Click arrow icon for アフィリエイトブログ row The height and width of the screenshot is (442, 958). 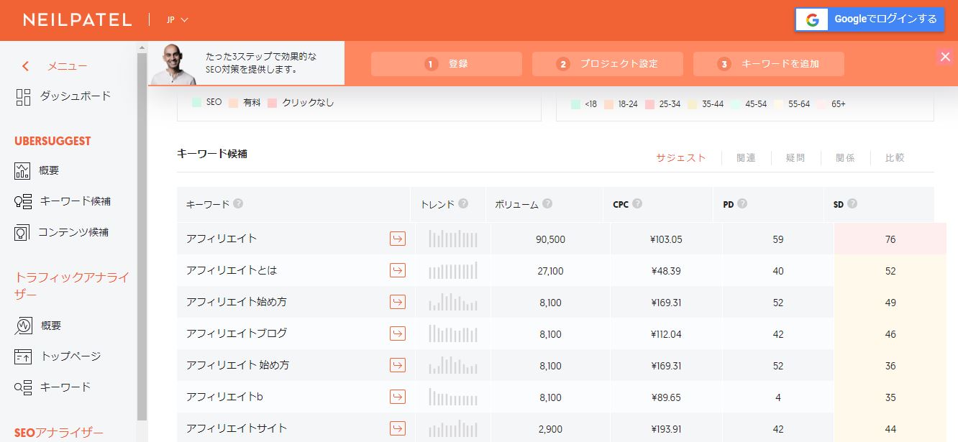tap(397, 333)
